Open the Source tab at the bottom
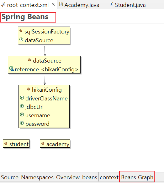Image resolution: width=164 pixels, height=183 pixels. click(10, 177)
